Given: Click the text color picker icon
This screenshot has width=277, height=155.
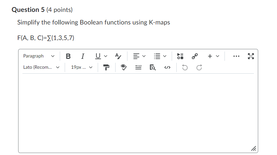Looking at the screenshot, I should tap(118, 56).
